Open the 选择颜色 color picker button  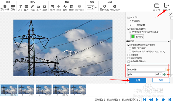[x=137, y=37]
